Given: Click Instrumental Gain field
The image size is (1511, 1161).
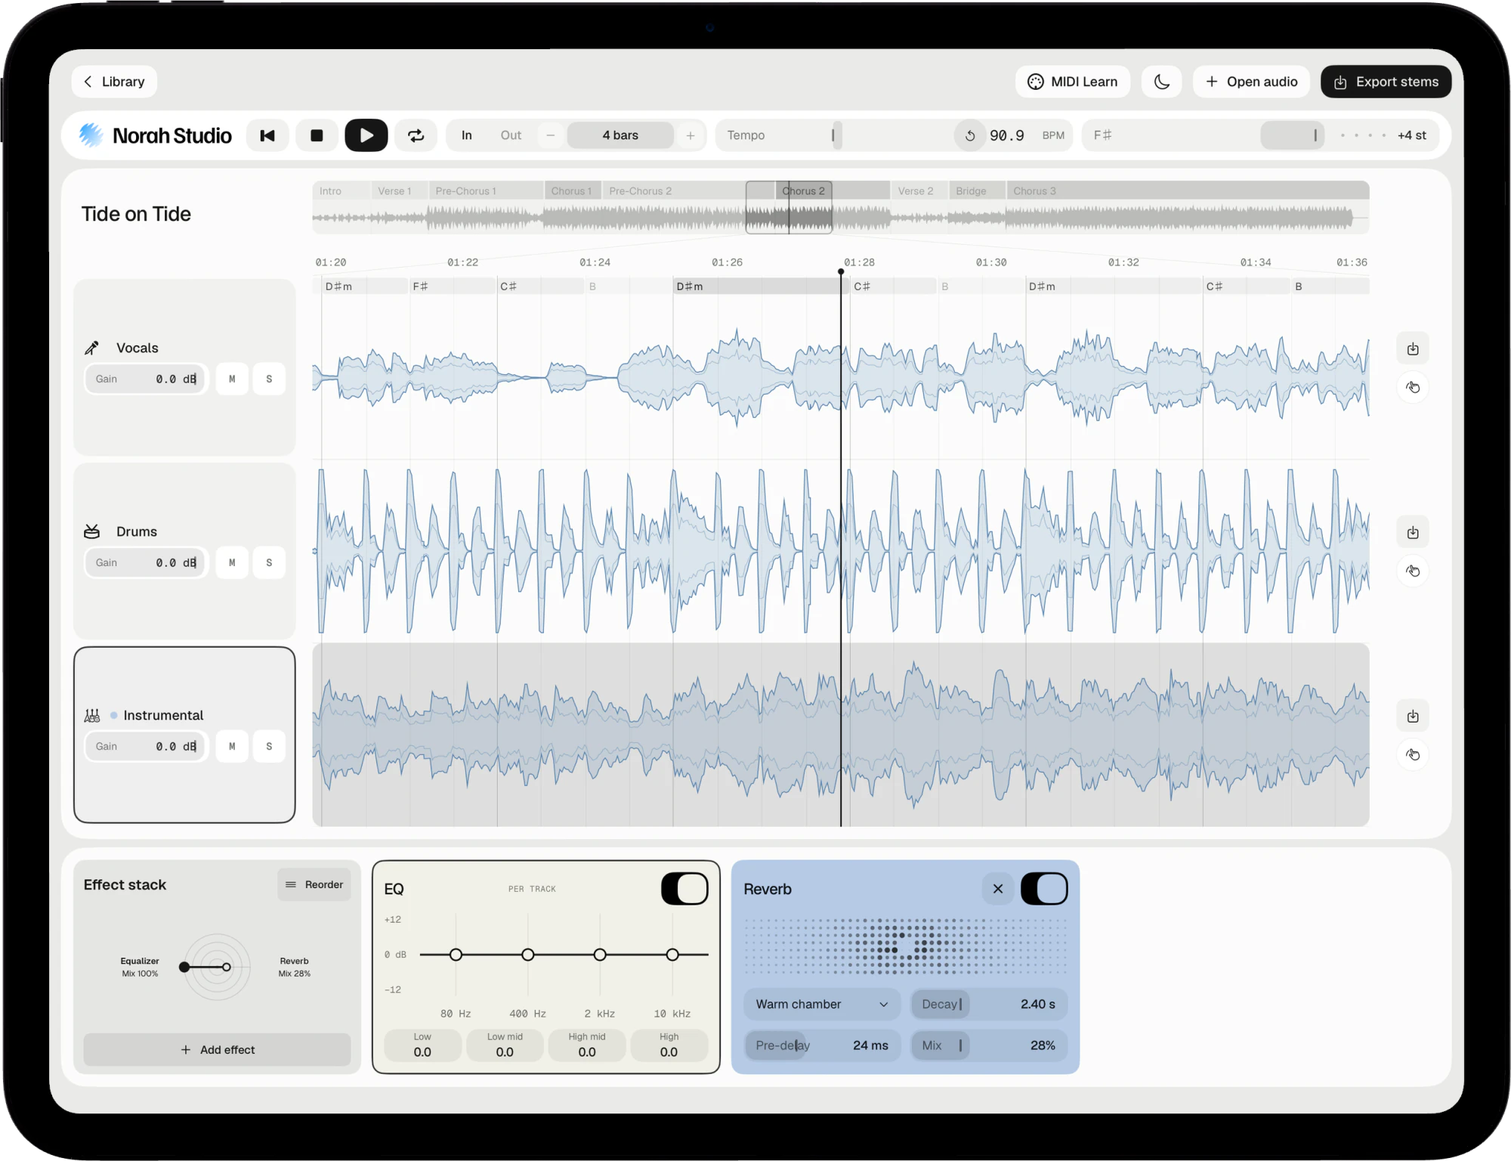Looking at the screenshot, I should pyautogui.click(x=145, y=746).
